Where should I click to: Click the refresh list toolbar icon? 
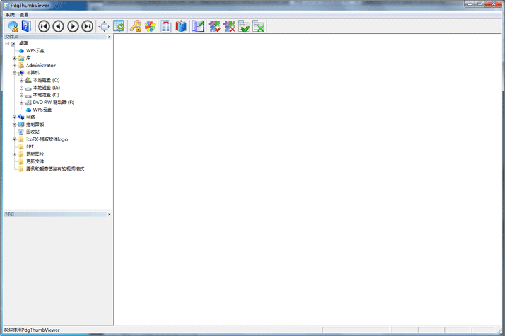pyautogui.click(x=119, y=26)
